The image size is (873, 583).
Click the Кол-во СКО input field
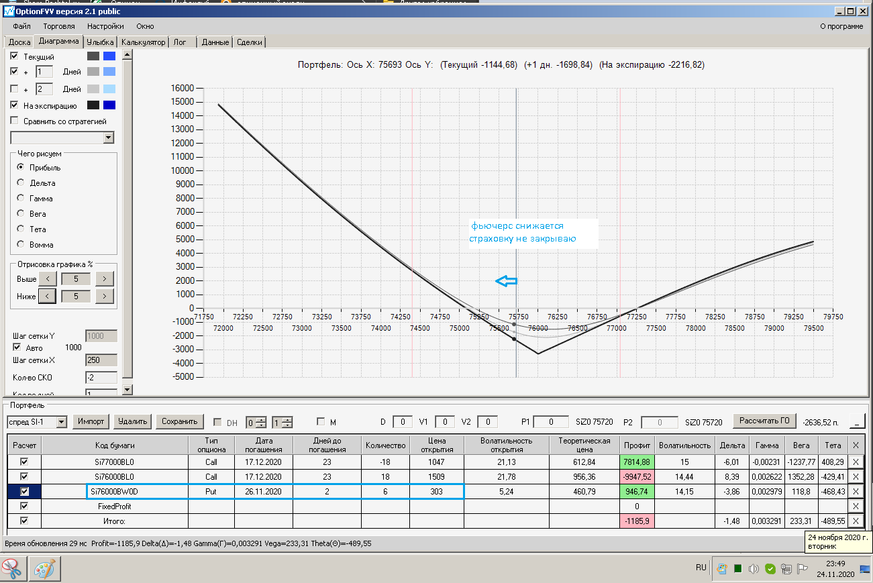point(101,378)
